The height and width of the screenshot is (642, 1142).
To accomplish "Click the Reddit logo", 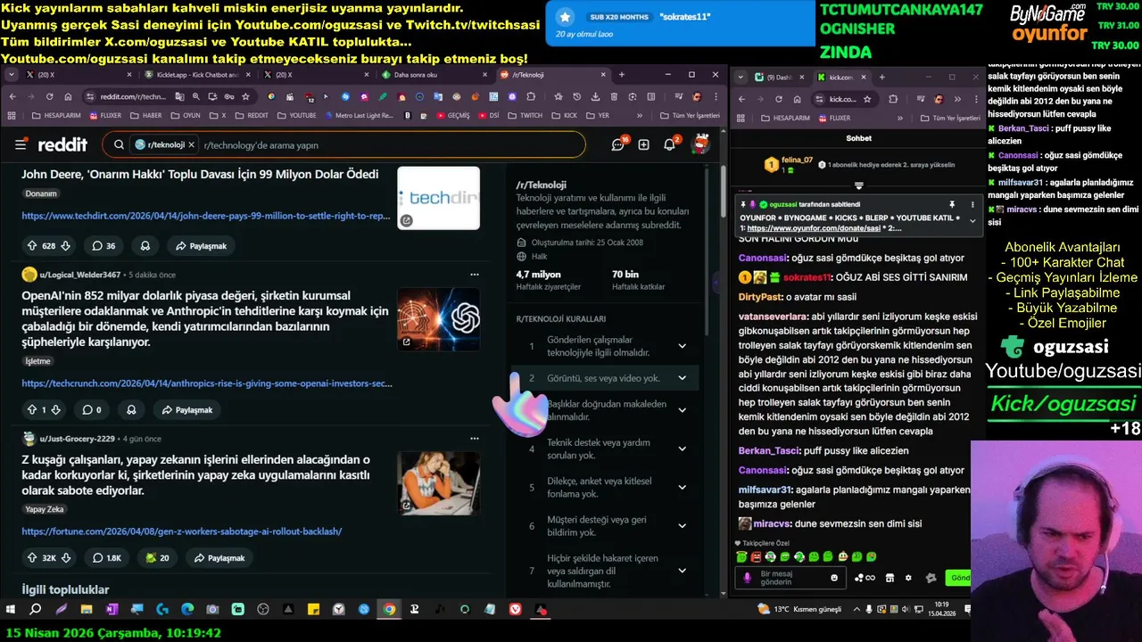I will pos(63,144).
